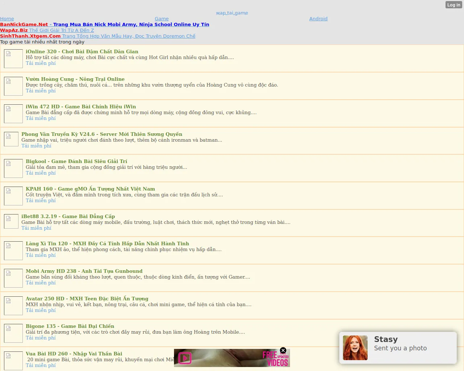
Task: Open iWin 472 HD game title
Action: coord(81,107)
